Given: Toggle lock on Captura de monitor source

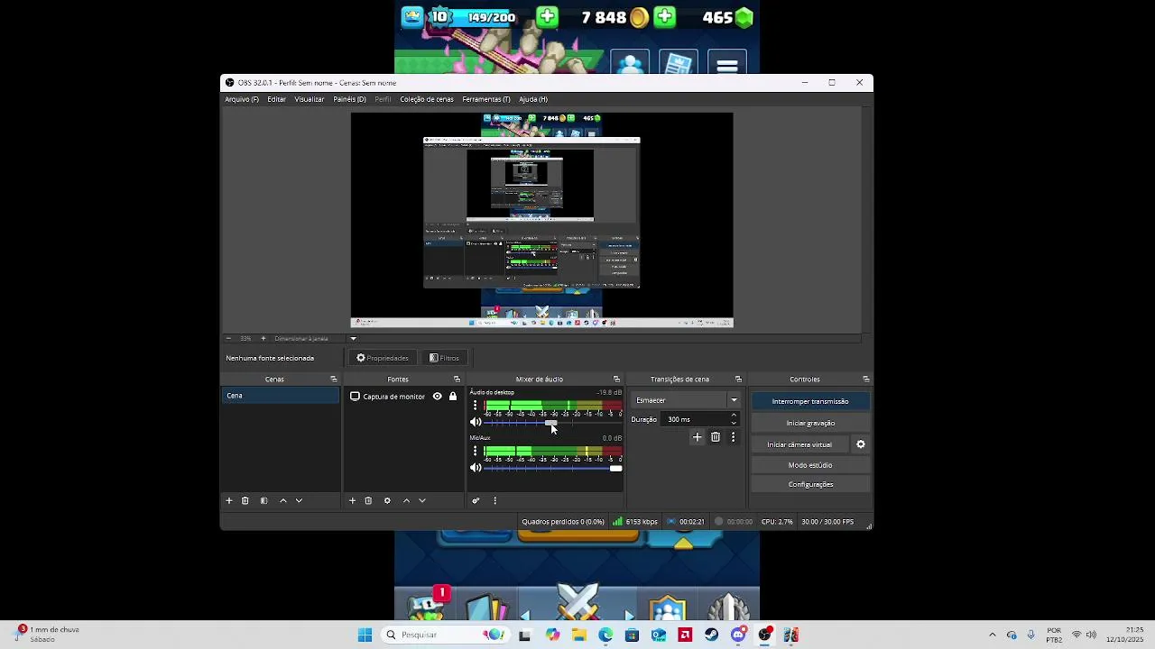Looking at the screenshot, I should coord(453,397).
